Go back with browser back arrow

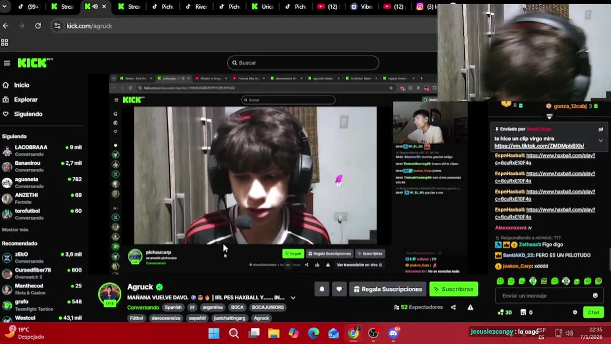[x=5, y=26]
